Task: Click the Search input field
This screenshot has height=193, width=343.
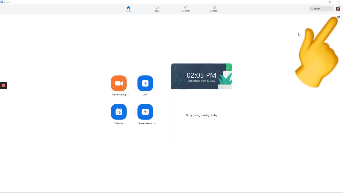Action: [321, 9]
